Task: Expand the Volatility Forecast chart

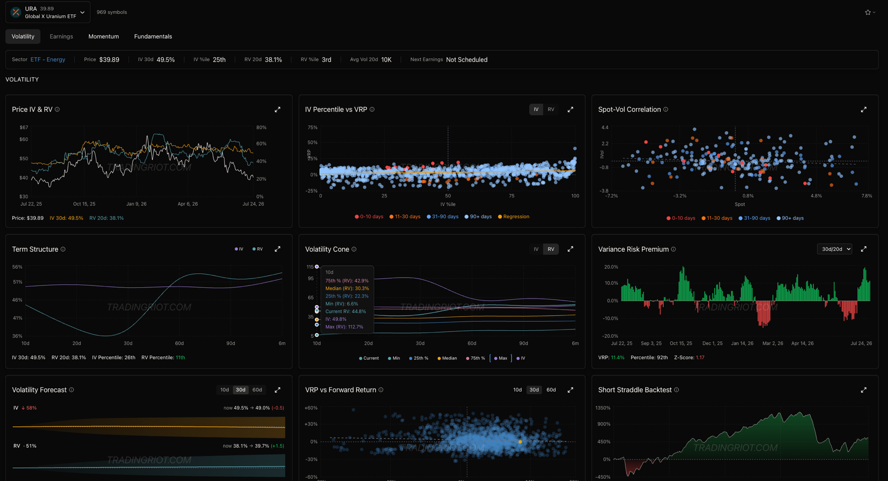Action: point(277,390)
